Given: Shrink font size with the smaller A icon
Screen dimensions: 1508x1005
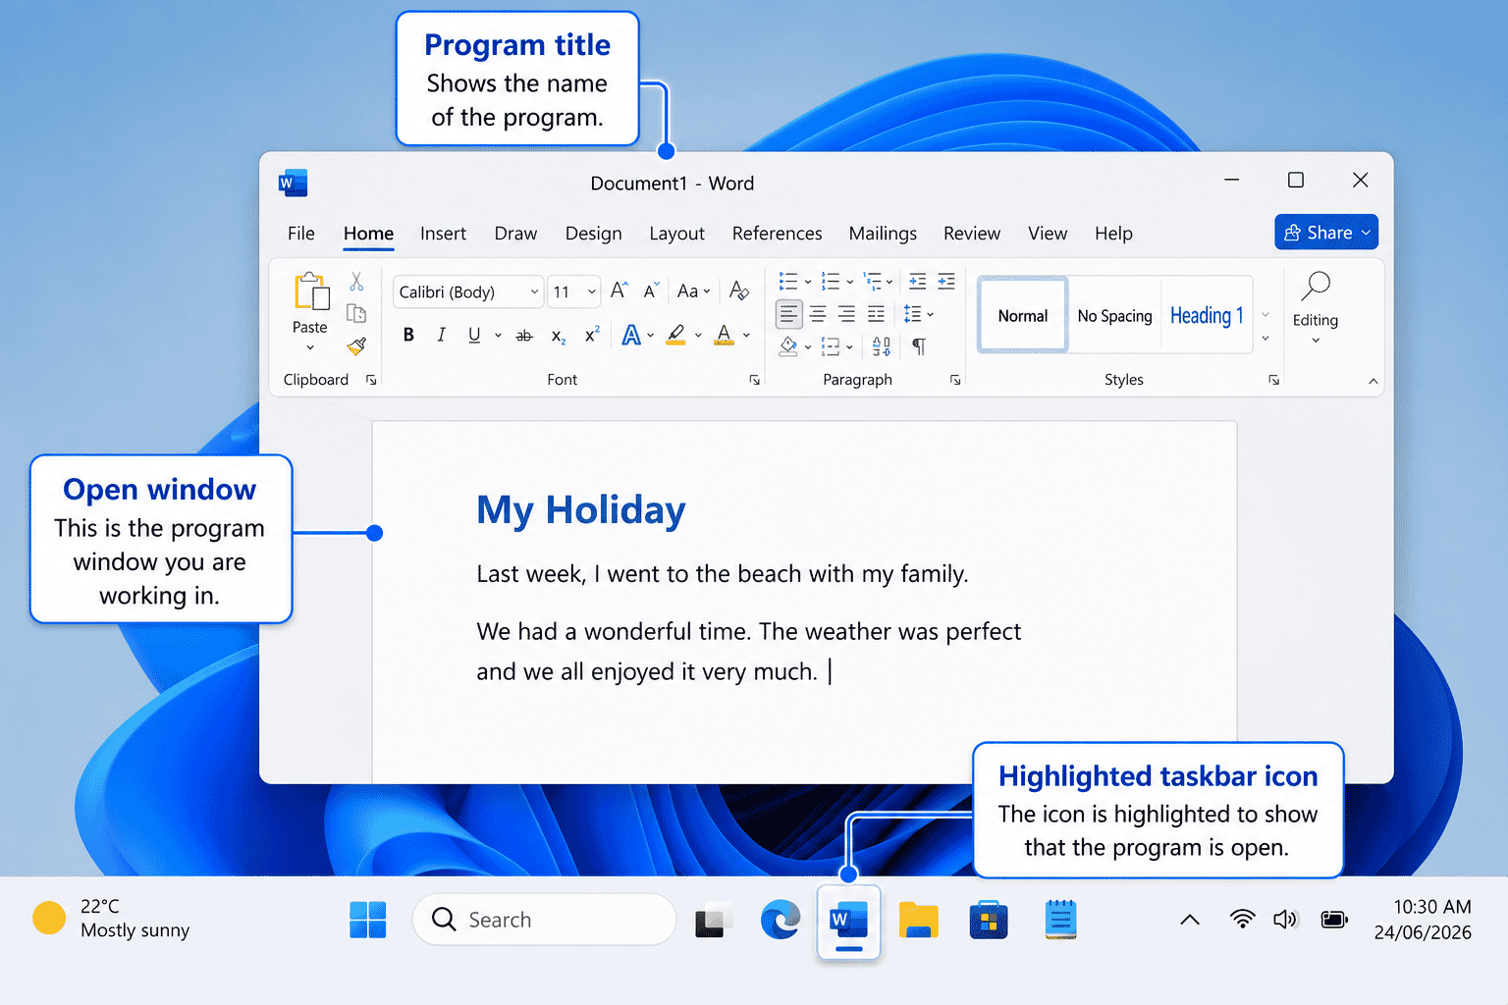Looking at the screenshot, I should point(650,291).
